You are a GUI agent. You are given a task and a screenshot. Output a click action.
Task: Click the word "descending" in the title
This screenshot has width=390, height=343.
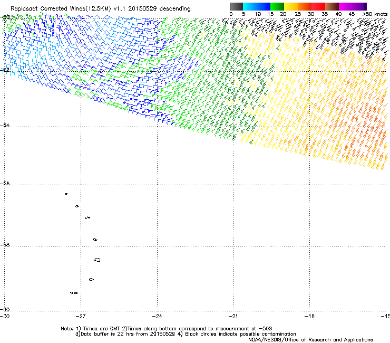click(175, 9)
